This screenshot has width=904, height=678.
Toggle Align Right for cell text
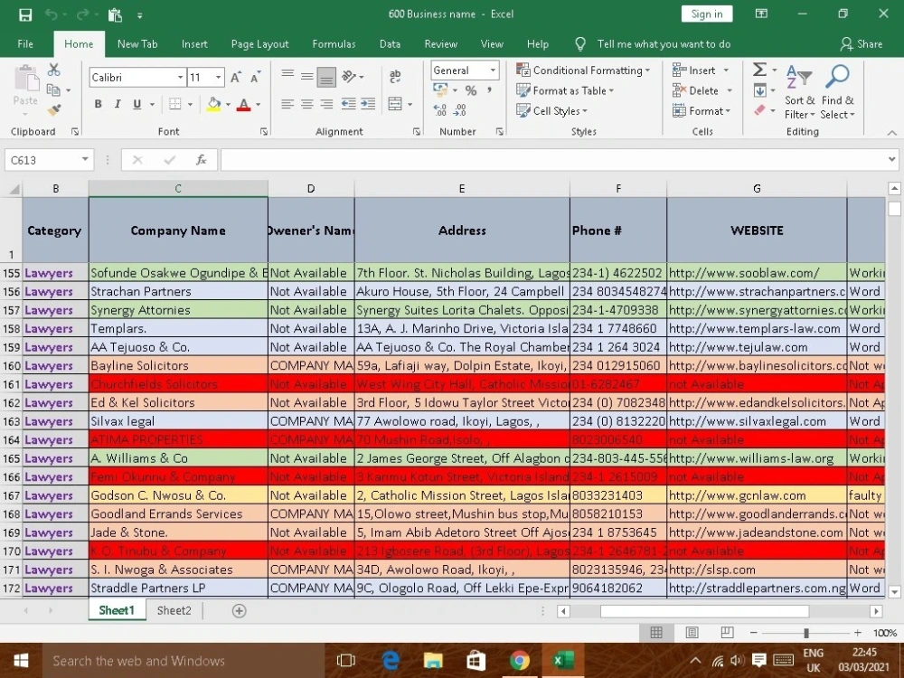point(326,104)
